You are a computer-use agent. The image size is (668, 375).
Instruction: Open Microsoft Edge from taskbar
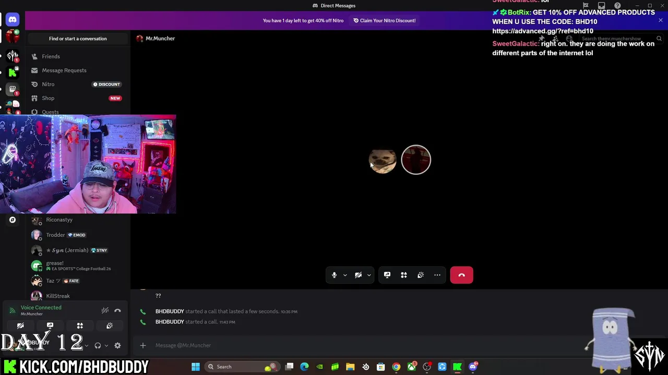tap(305, 367)
